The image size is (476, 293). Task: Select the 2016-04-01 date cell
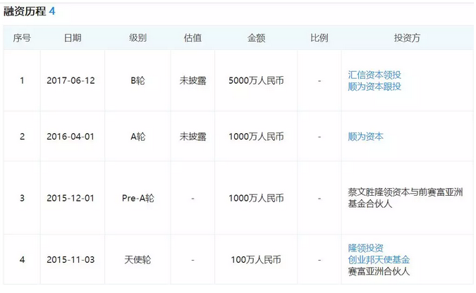click(x=71, y=137)
